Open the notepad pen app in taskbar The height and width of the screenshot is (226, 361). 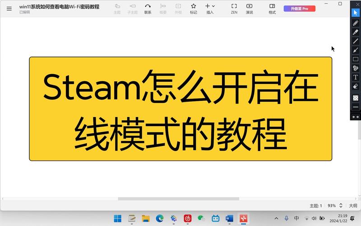[132, 218]
